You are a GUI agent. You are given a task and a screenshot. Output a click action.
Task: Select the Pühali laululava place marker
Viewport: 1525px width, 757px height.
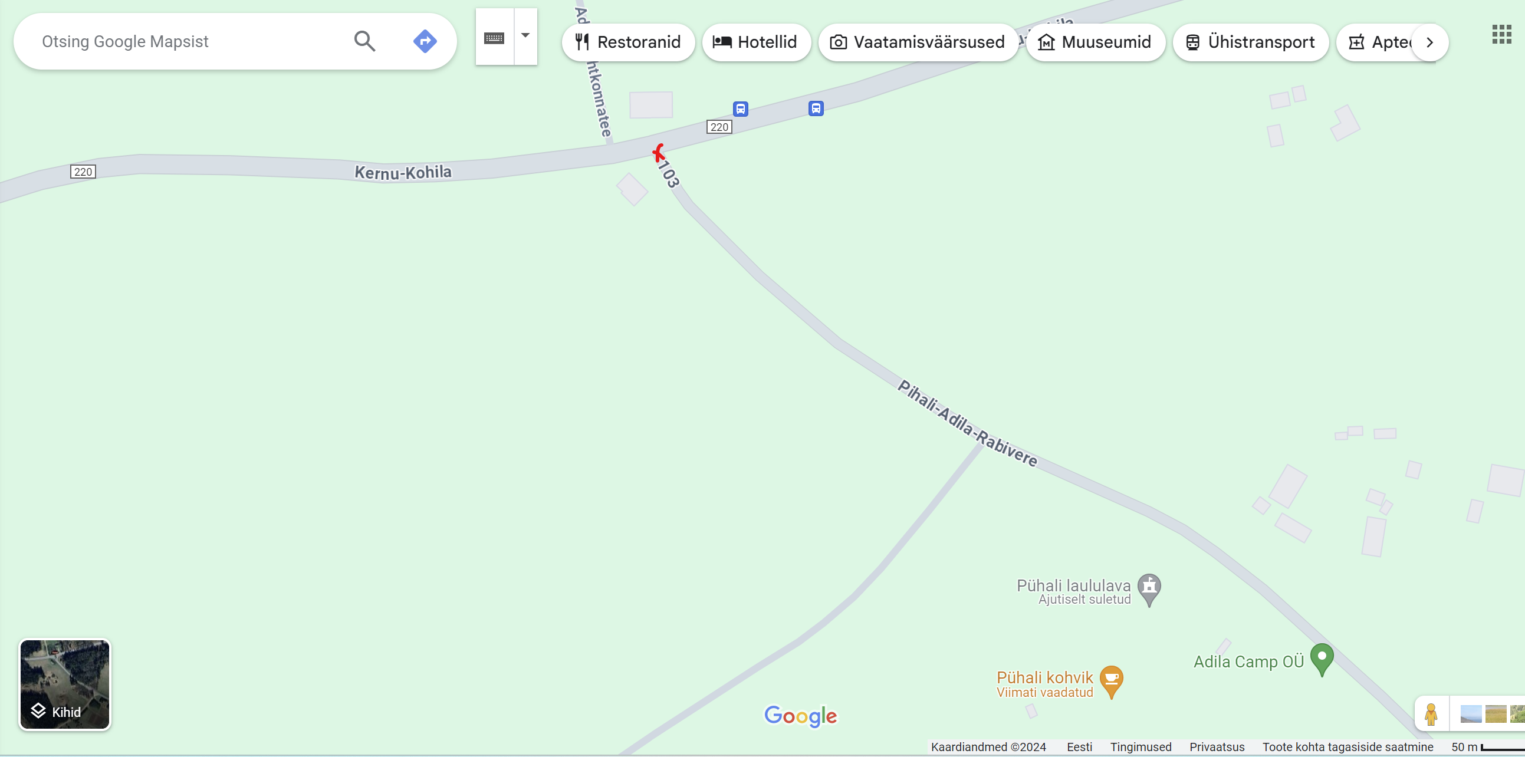[1149, 589]
